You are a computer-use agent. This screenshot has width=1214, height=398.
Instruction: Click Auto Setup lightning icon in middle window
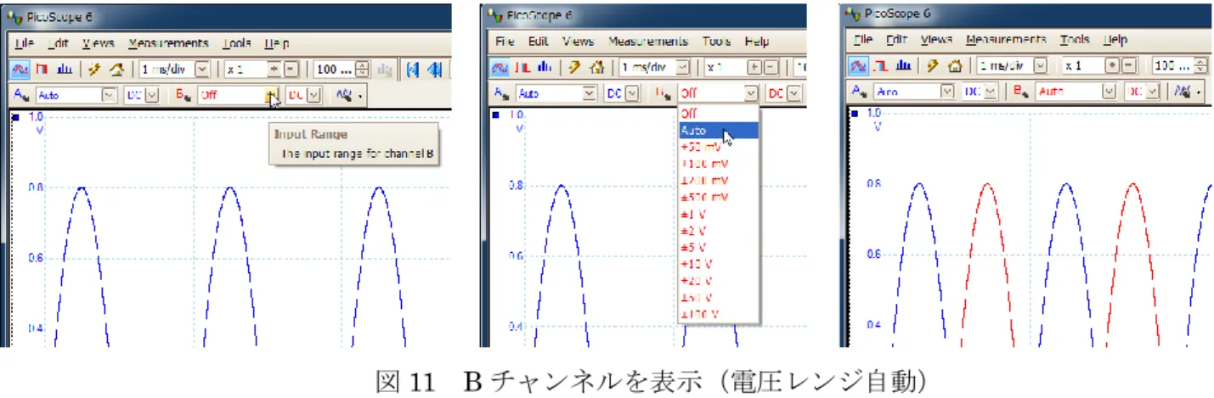(x=574, y=68)
